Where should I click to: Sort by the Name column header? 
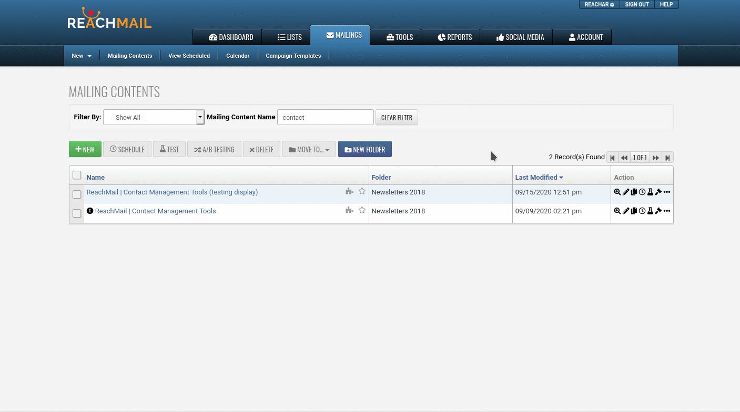[95, 178]
